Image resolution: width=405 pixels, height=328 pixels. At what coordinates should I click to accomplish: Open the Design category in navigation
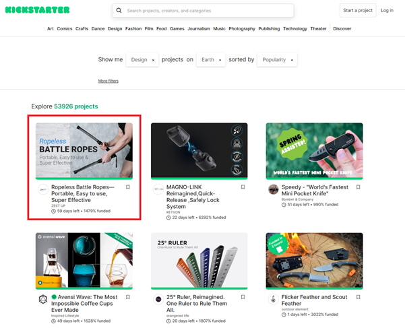115,29
